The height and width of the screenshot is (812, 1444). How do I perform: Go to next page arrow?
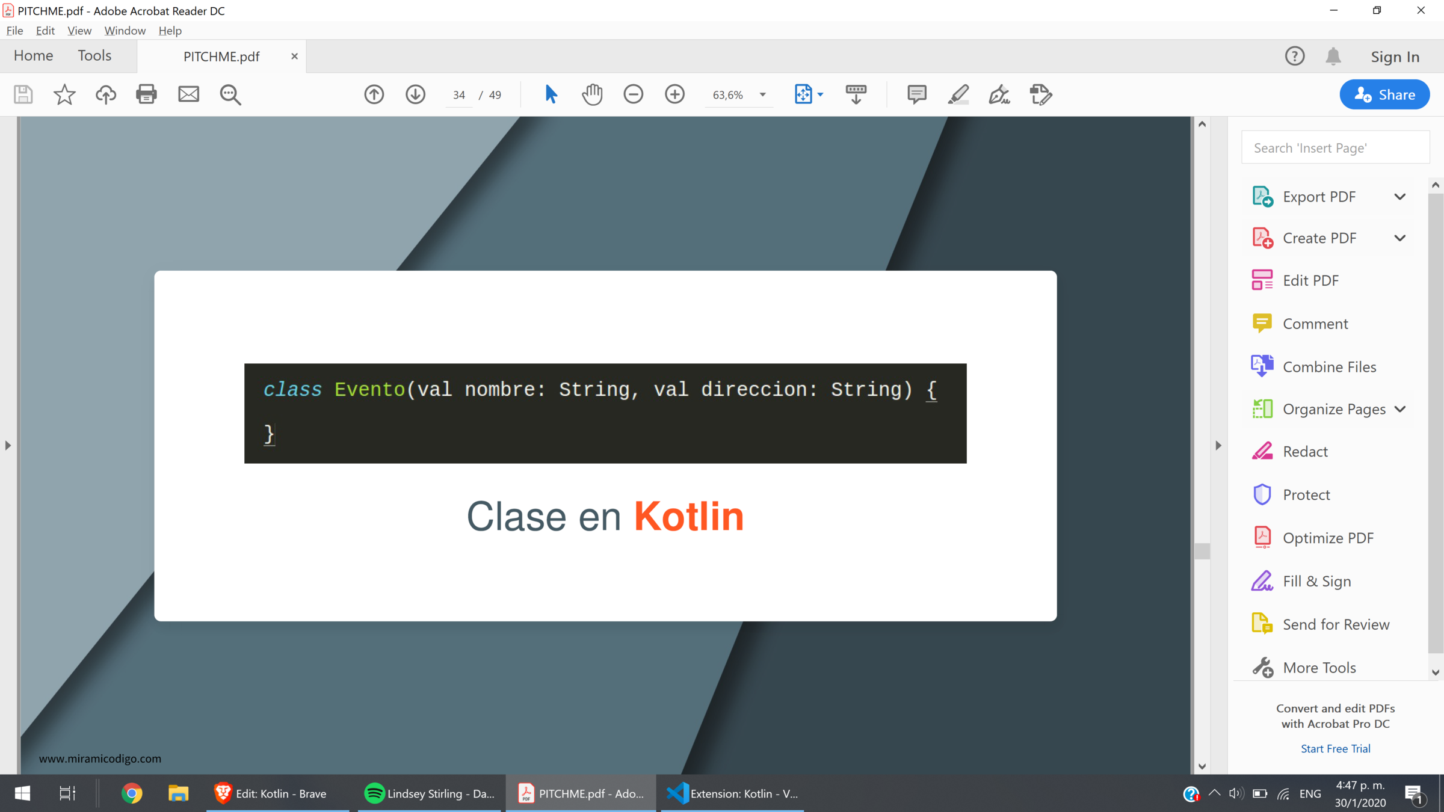415,94
